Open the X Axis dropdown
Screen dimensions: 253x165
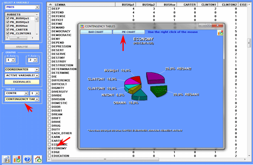(x=13, y=60)
